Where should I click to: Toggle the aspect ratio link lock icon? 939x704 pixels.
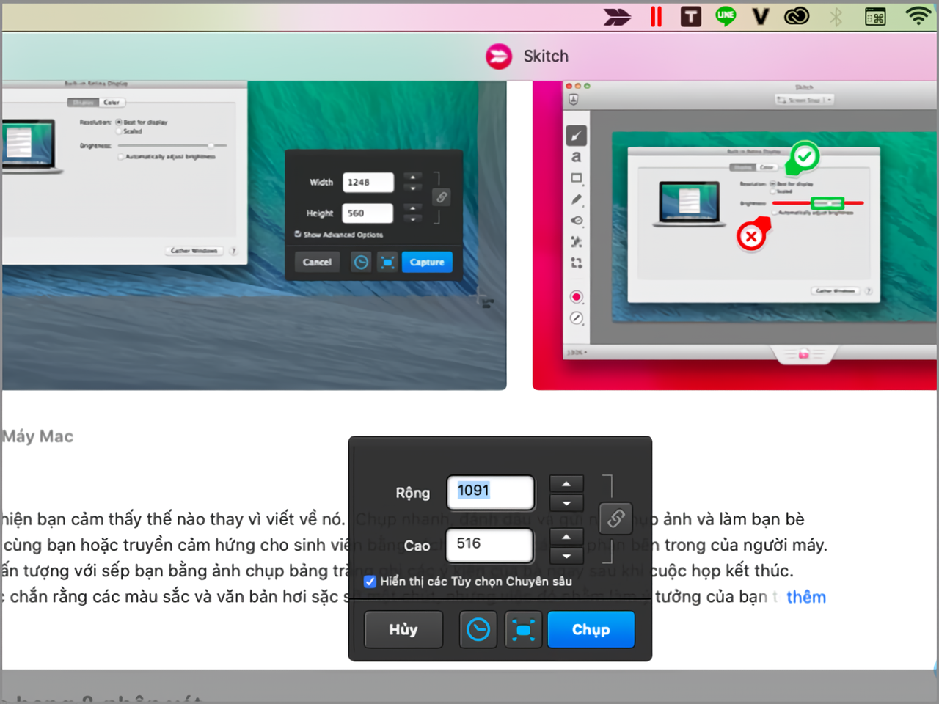click(x=616, y=518)
